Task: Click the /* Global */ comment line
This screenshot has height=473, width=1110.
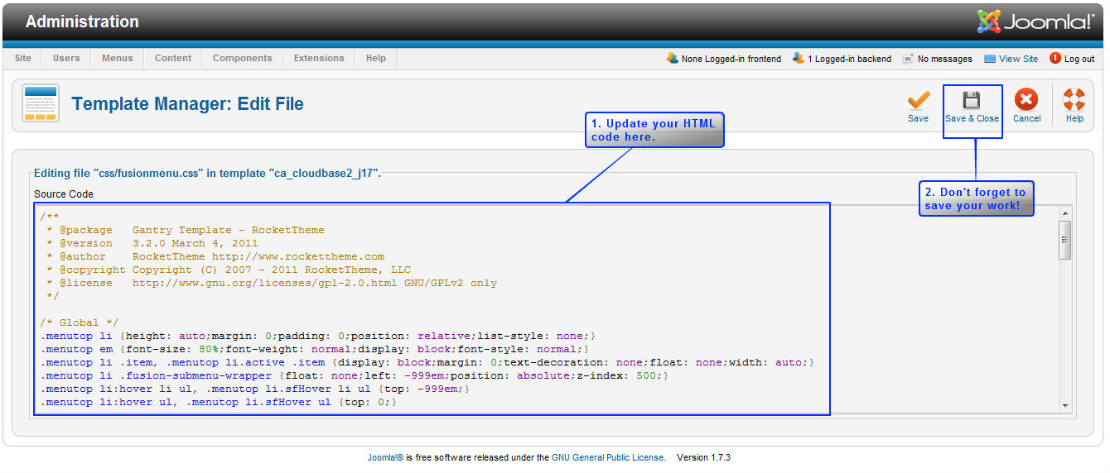Action: click(80, 322)
